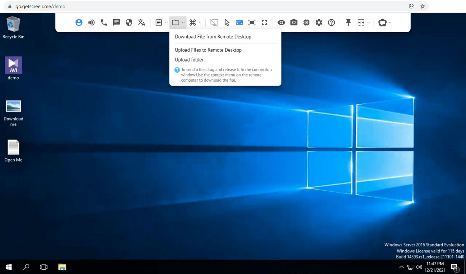
Task: Expand the dotted grid dropdown
Action: [x=368, y=23]
